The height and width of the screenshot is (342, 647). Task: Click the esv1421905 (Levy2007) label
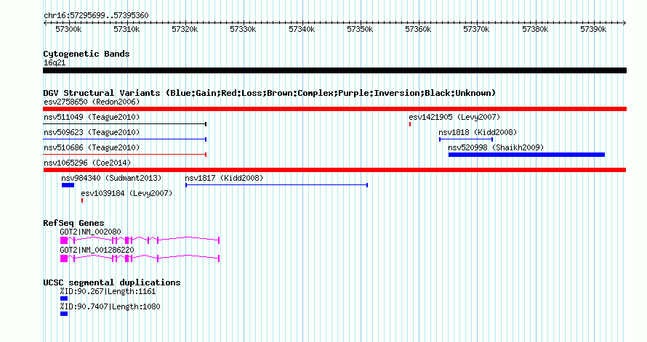pyautogui.click(x=454, y=117)
